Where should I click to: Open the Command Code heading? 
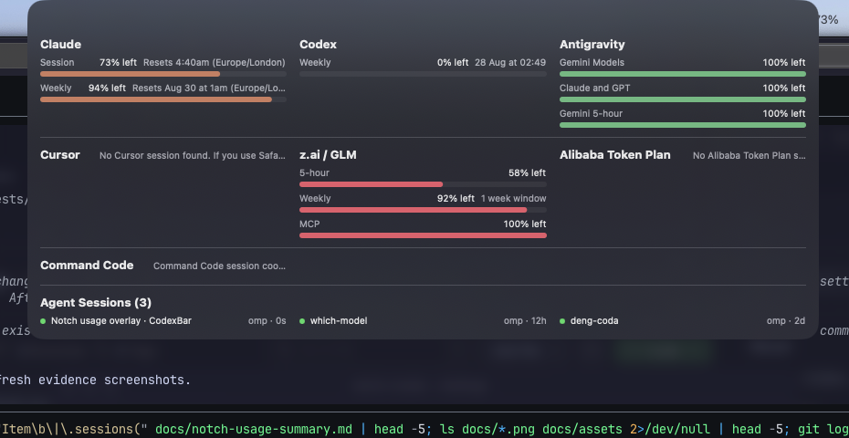click(x=87, y=266)
